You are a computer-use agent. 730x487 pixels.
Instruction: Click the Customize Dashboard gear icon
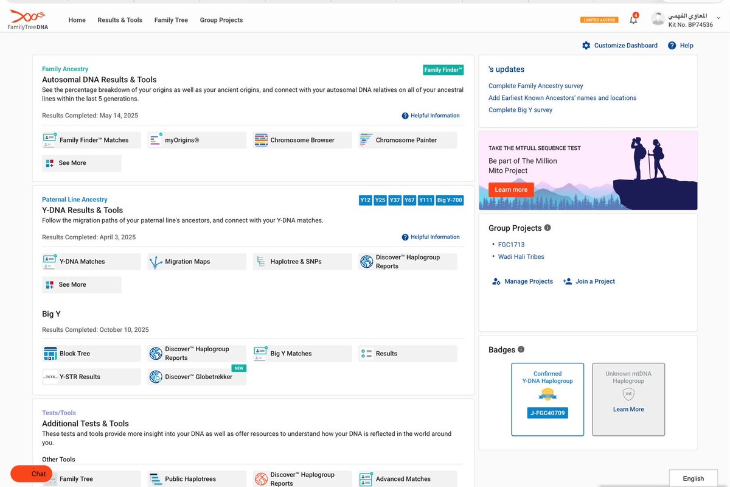(x=586, y=46)
